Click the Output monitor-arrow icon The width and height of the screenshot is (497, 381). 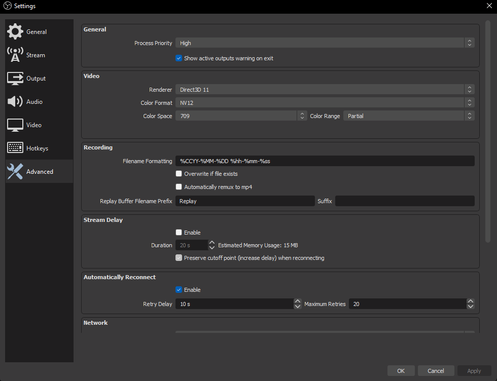[x=15, y=78]
